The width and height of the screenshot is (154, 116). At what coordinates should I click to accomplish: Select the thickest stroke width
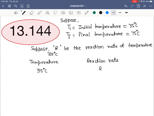click(126, 13)
